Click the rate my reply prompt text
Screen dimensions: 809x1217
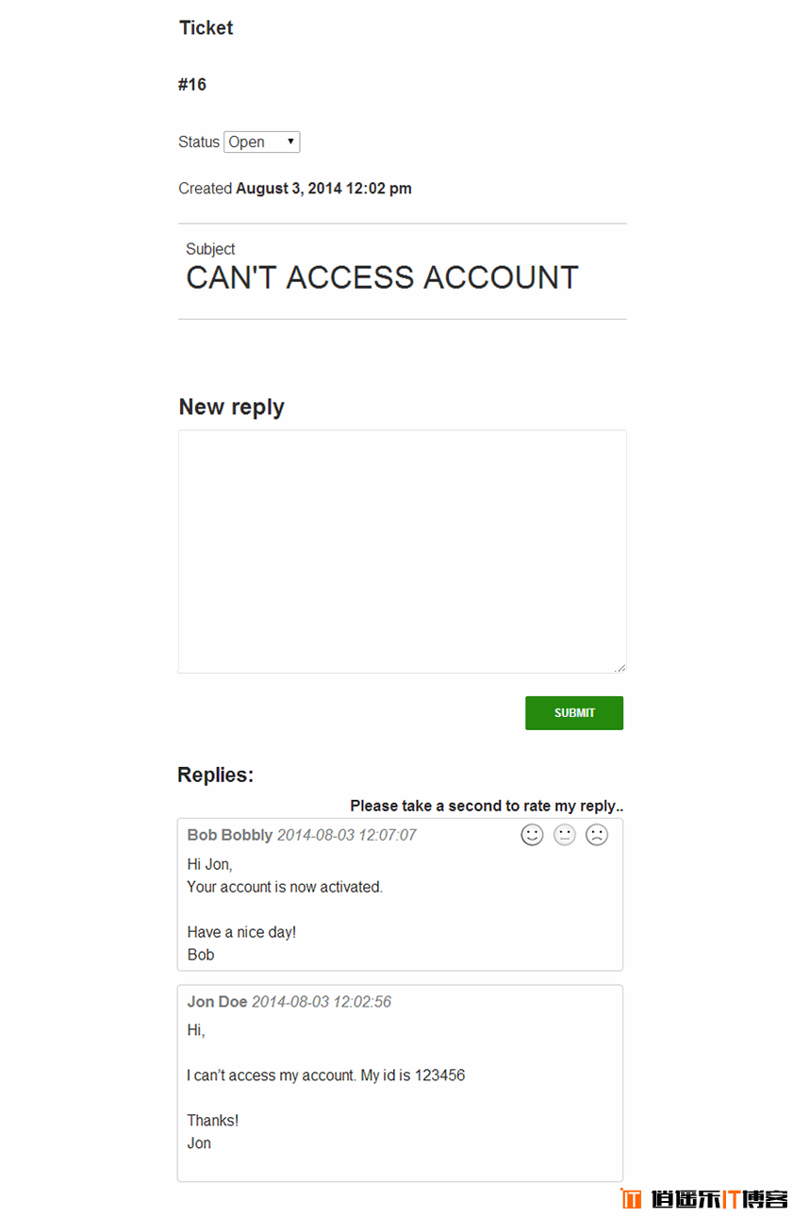[487, 806]
